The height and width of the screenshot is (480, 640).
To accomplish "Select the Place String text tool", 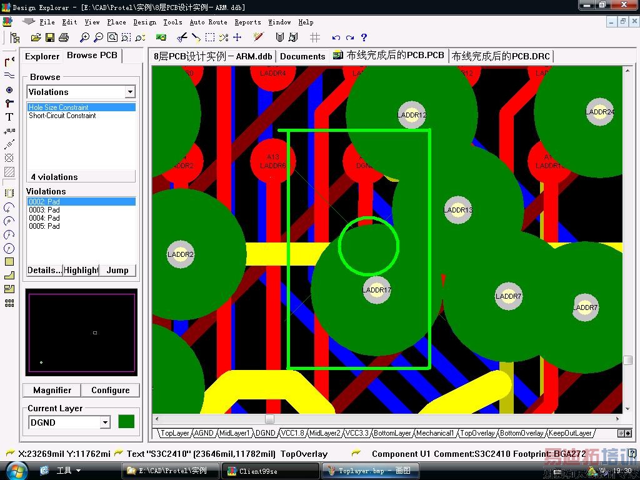I will pos(9,117).
